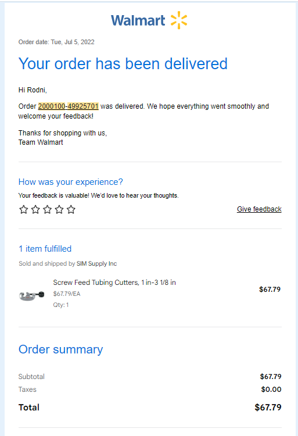Click the Taxes $0.00 value
Image resolution: width=298 pixels, height=436 pixels.
click(271, 389)
